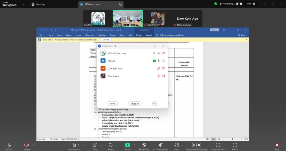Pause or stop the recording

click(x=196, y=145)
